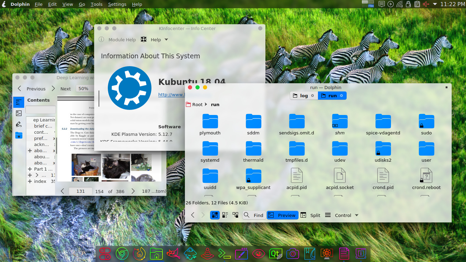Click Okular page number field 131
This screenshot has height=262, width=466.
click(x=81, y=191)
